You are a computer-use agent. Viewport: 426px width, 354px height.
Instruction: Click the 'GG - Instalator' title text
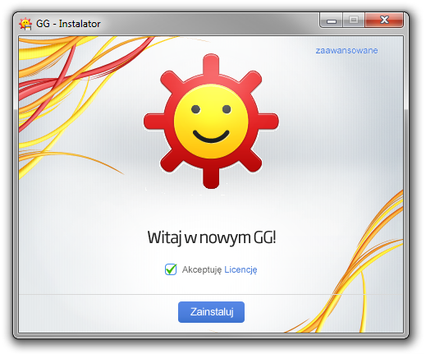pos(68,24)
